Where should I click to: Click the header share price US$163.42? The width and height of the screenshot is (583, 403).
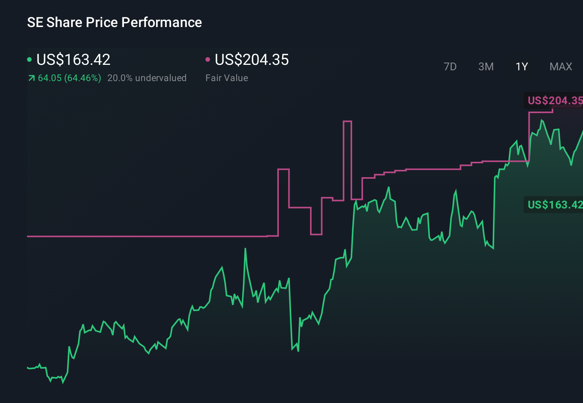[x=73, y=60]
